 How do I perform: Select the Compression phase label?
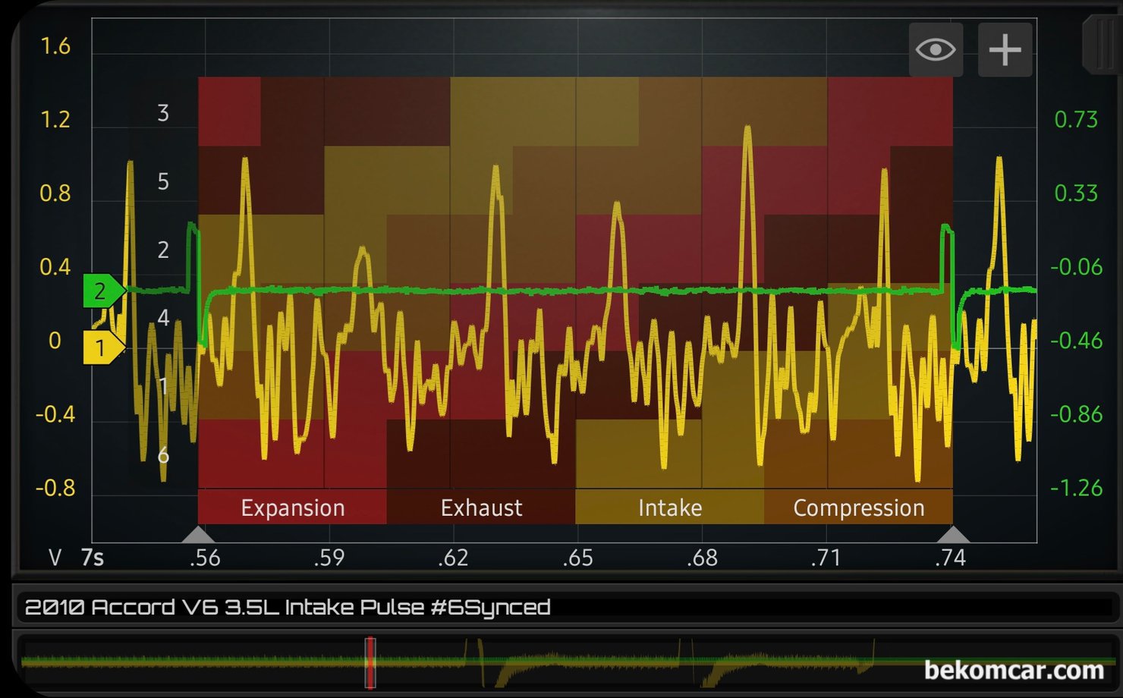(x=858, y=508)
